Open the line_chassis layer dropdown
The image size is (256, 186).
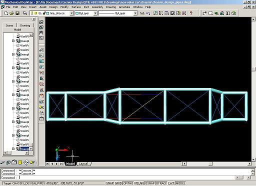point(51,13)
